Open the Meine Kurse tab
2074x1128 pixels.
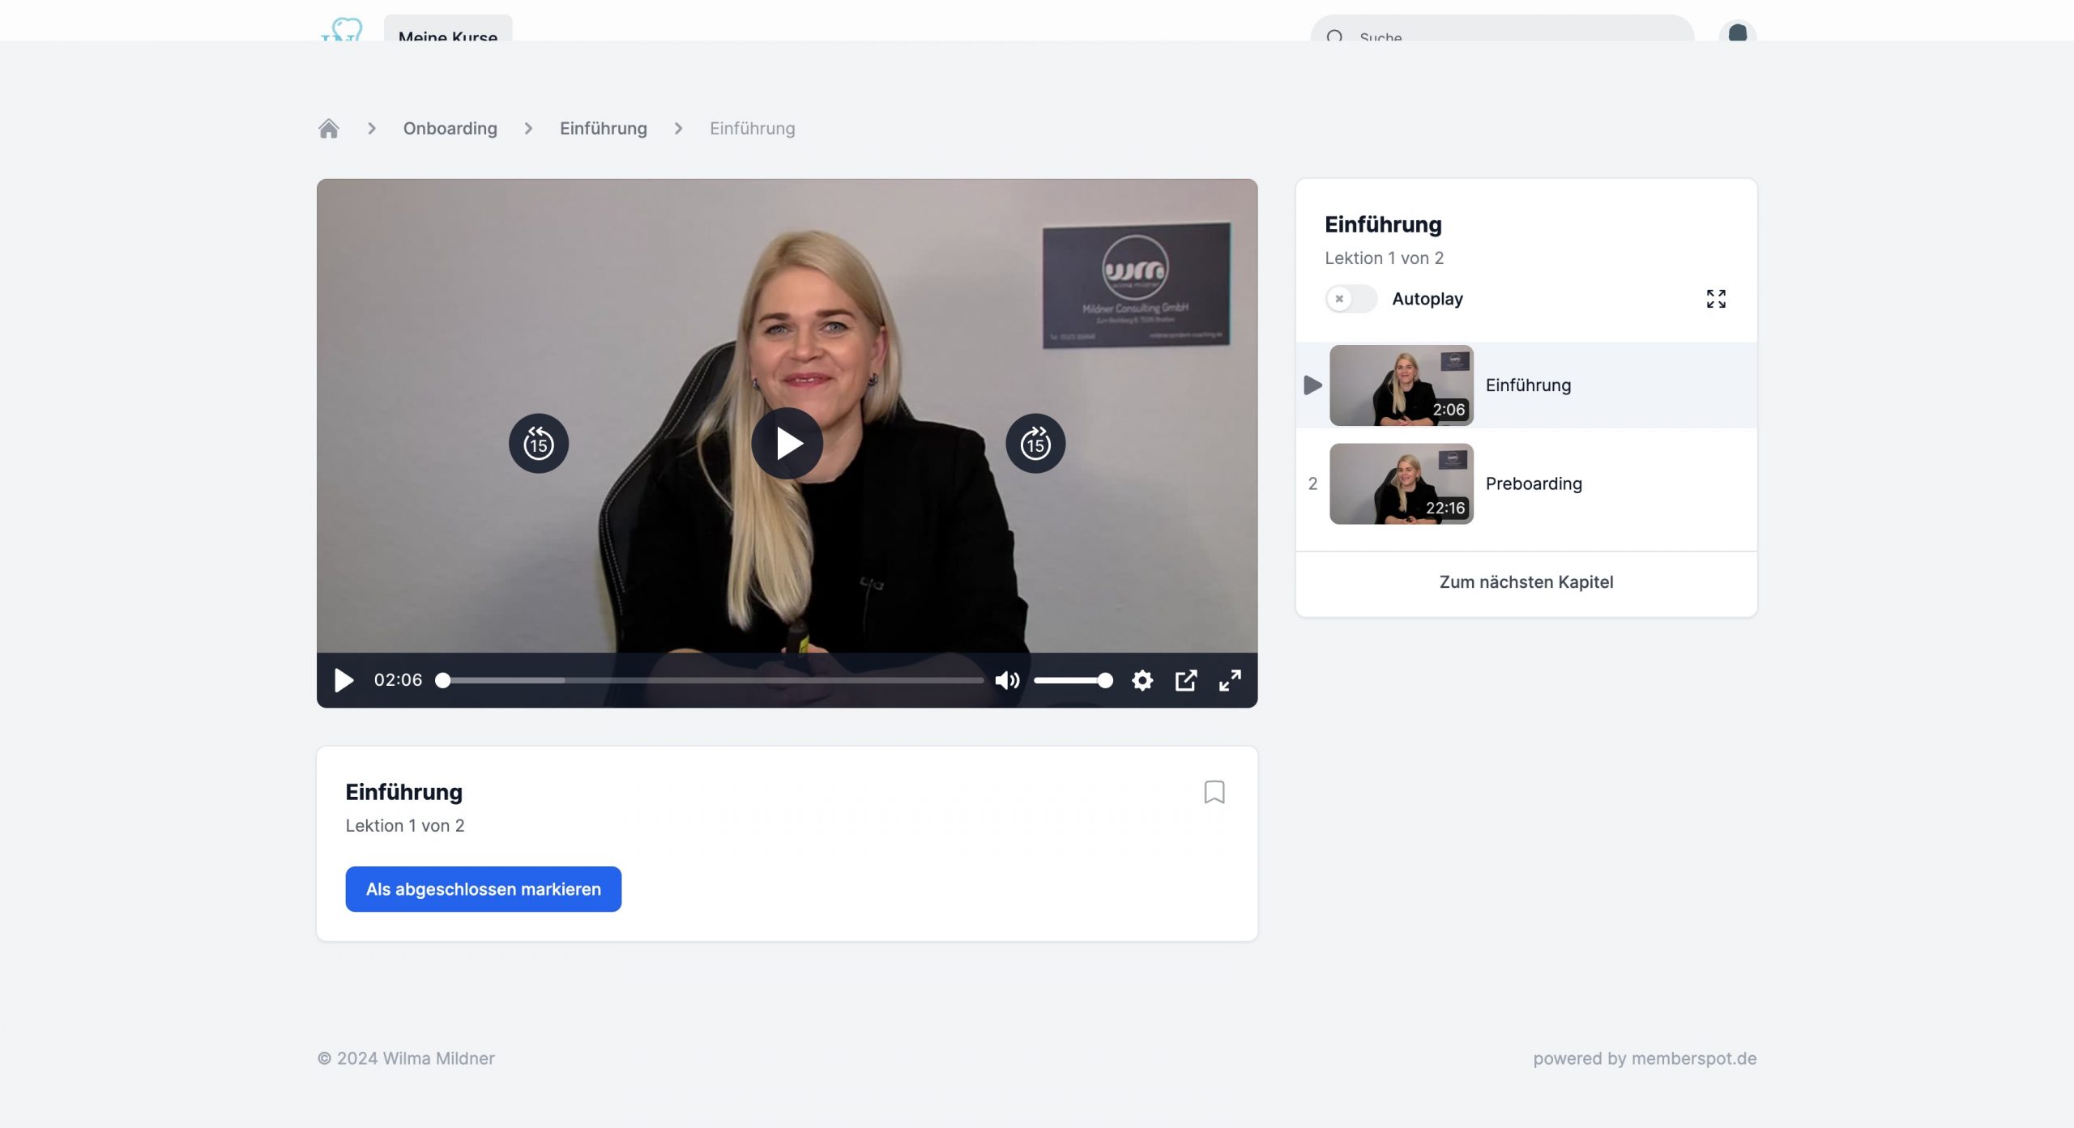pos(447,32)
